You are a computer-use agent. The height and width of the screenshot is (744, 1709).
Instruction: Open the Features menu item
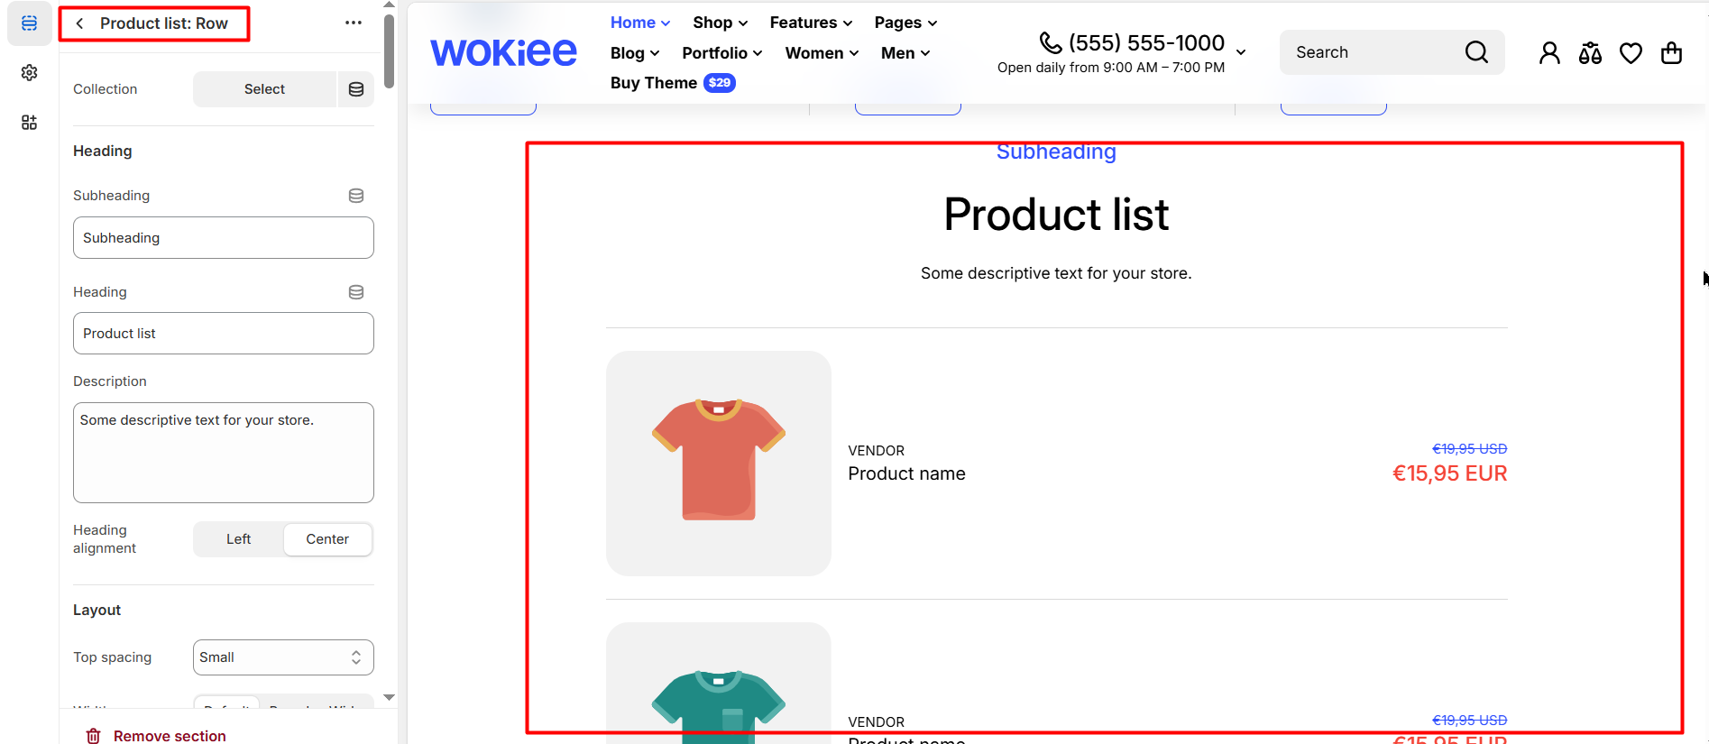[x=810, y=23]
